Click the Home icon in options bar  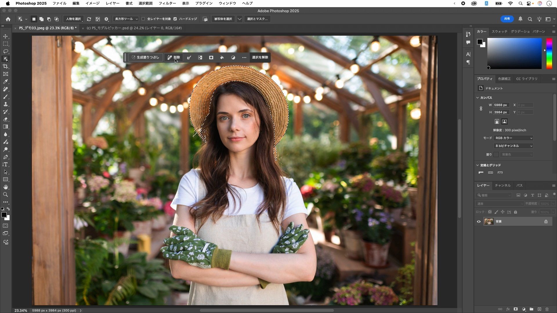coord(8,19)
